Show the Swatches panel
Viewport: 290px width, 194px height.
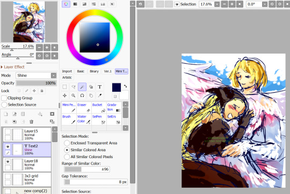(103, 4)
